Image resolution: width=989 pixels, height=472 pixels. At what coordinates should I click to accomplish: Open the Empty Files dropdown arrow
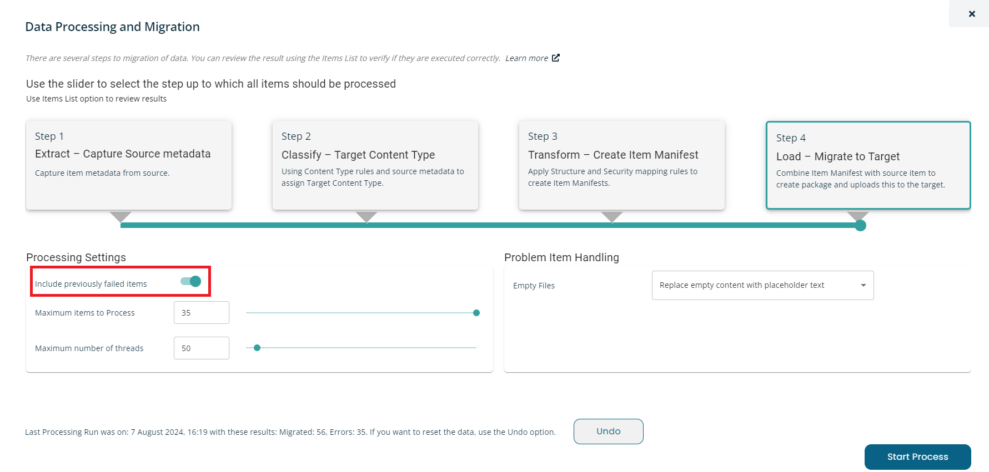(864, 285)
